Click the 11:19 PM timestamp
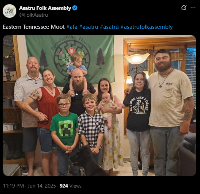The width and height of the screenshot is (200, 194). point(13,186)
